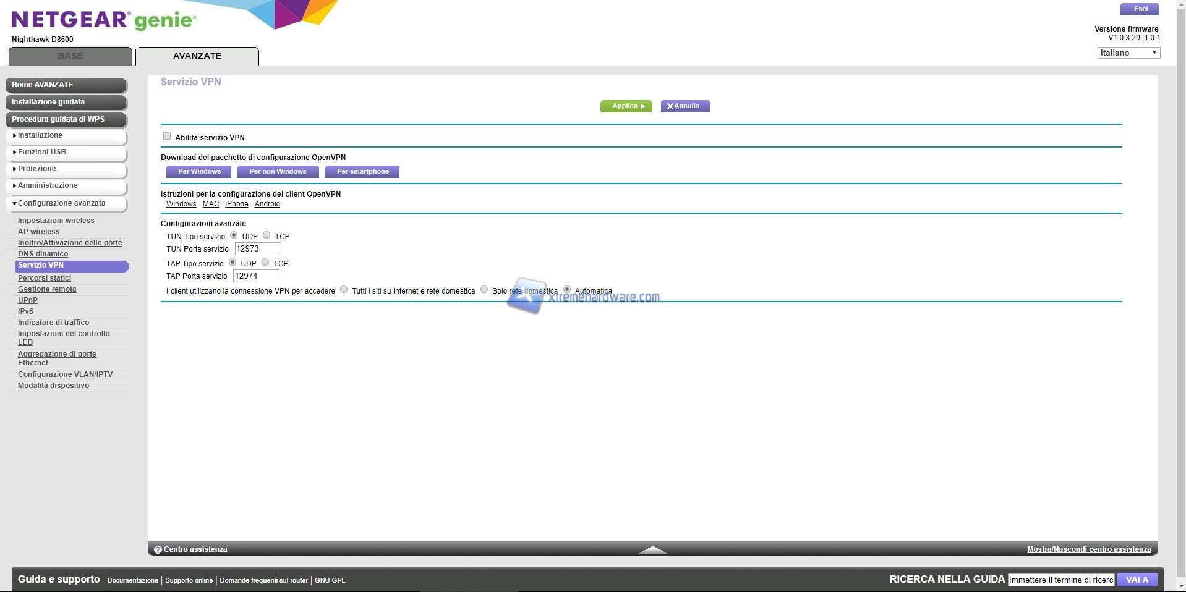
Task: Click the Esci logout button
Action: tap(1140, 9)
